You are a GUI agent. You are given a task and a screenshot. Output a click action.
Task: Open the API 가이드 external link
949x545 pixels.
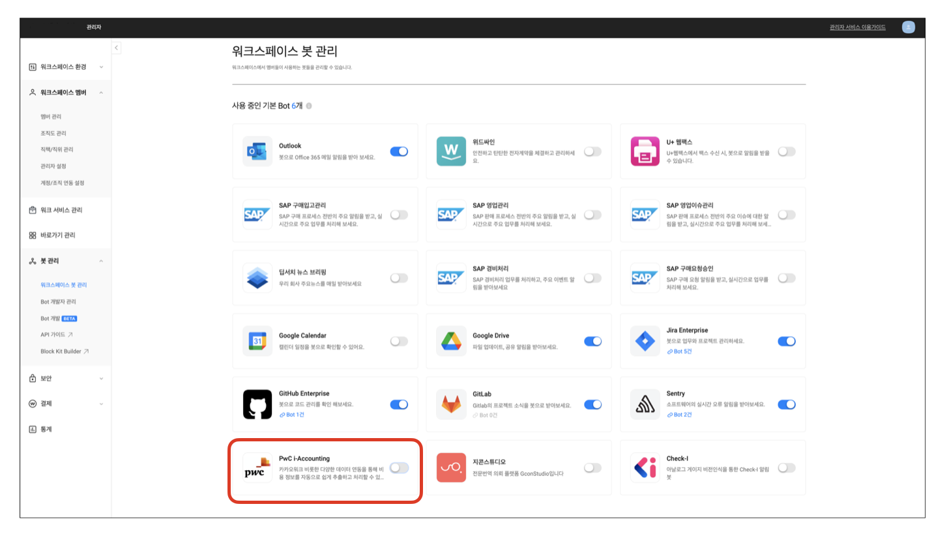pos(57,334)
